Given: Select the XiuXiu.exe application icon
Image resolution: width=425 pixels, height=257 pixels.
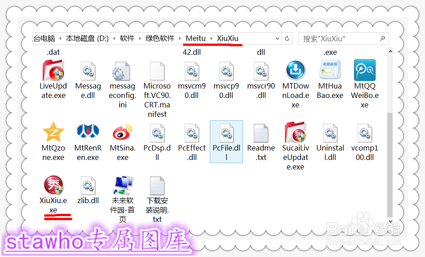Looking at the screenshot, I should click(x=53, y=185).
